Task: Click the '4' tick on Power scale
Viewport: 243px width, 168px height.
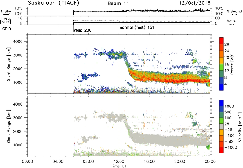Action: 225,84
